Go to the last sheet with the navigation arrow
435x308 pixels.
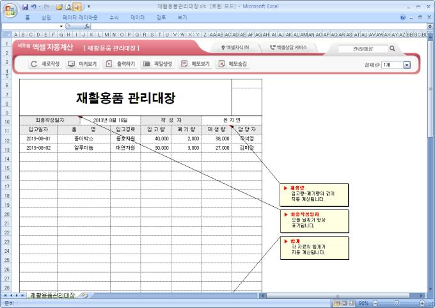[22, 295]
